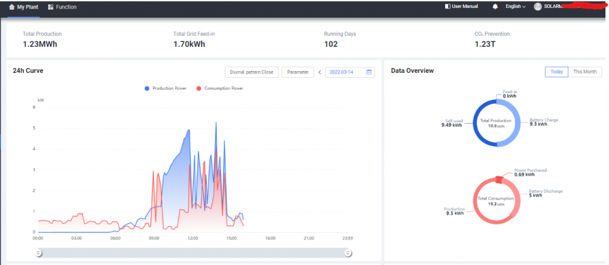Go to previous day arrow

[320, 72]
